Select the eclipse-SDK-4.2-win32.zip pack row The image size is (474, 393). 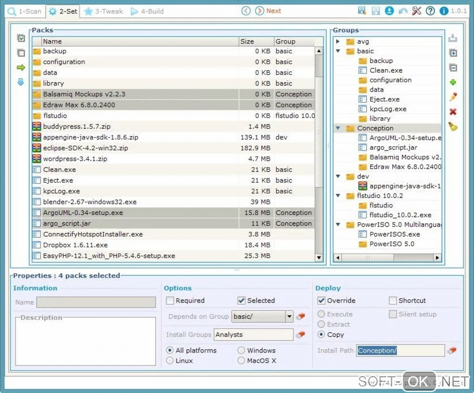(x=173, y=148)
